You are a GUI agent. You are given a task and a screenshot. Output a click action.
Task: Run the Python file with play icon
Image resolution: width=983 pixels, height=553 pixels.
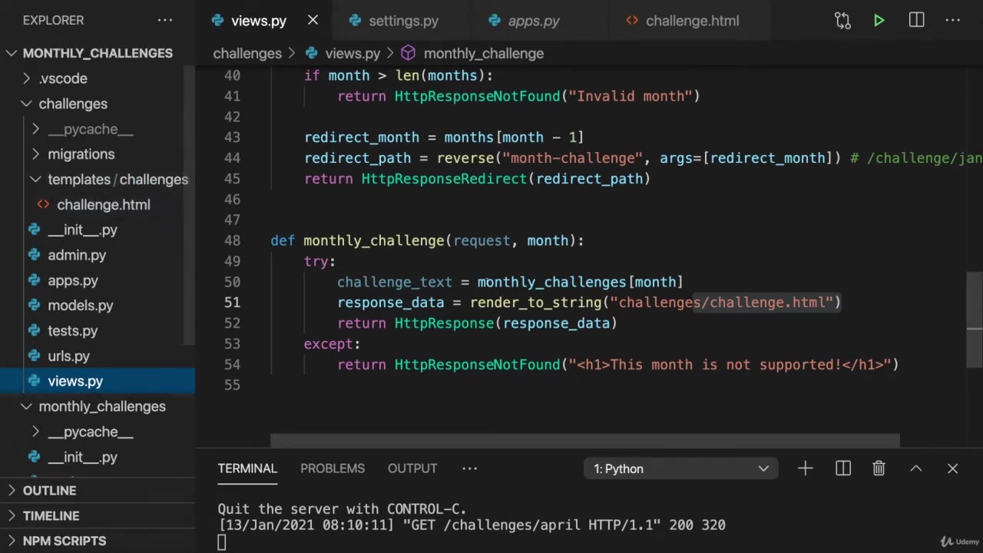(x=879, y=21)
